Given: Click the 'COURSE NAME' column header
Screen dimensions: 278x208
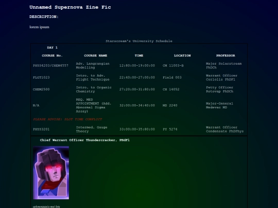Looking at the screenshot, I should [96, 55].
